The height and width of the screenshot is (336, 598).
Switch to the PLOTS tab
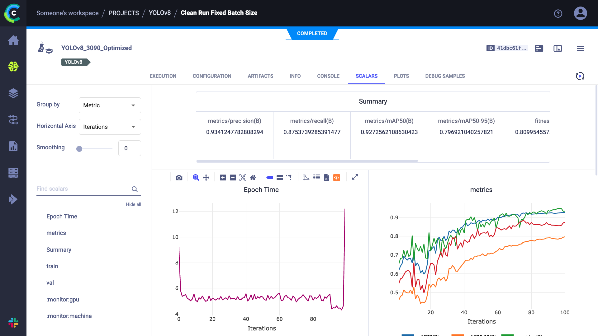point(401,76)
